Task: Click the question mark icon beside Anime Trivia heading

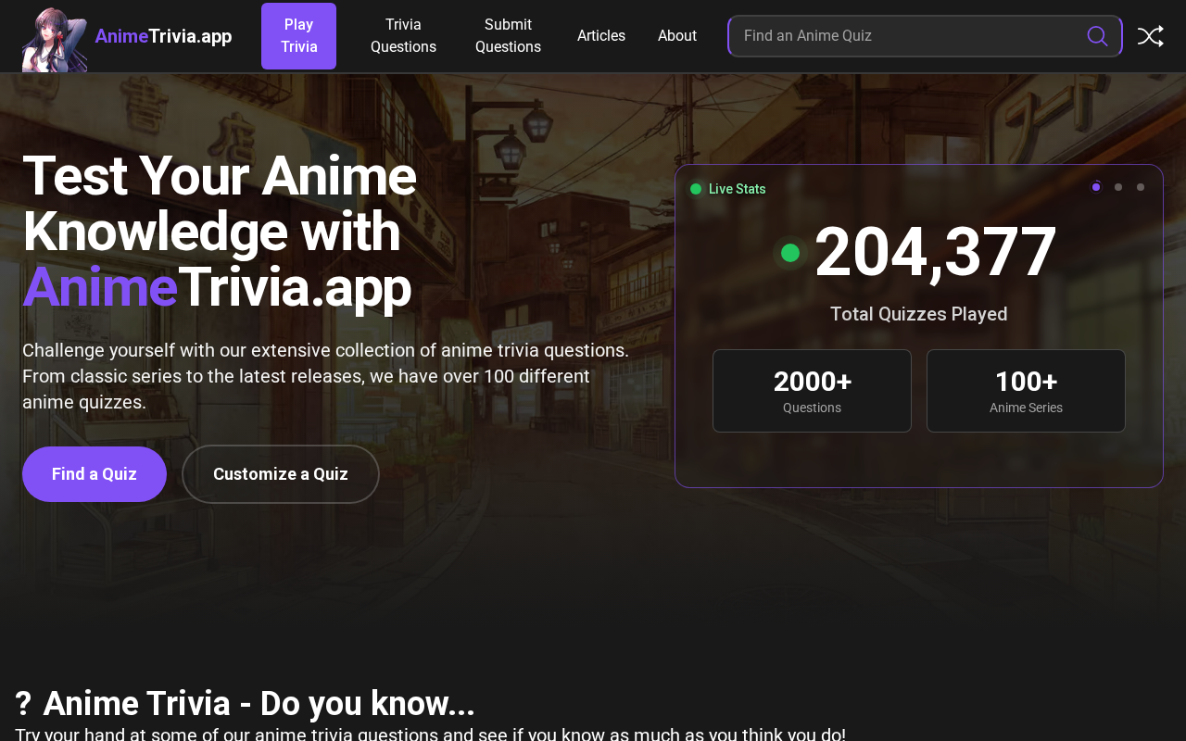Action: pyautogui.click(x=23, y=704)
